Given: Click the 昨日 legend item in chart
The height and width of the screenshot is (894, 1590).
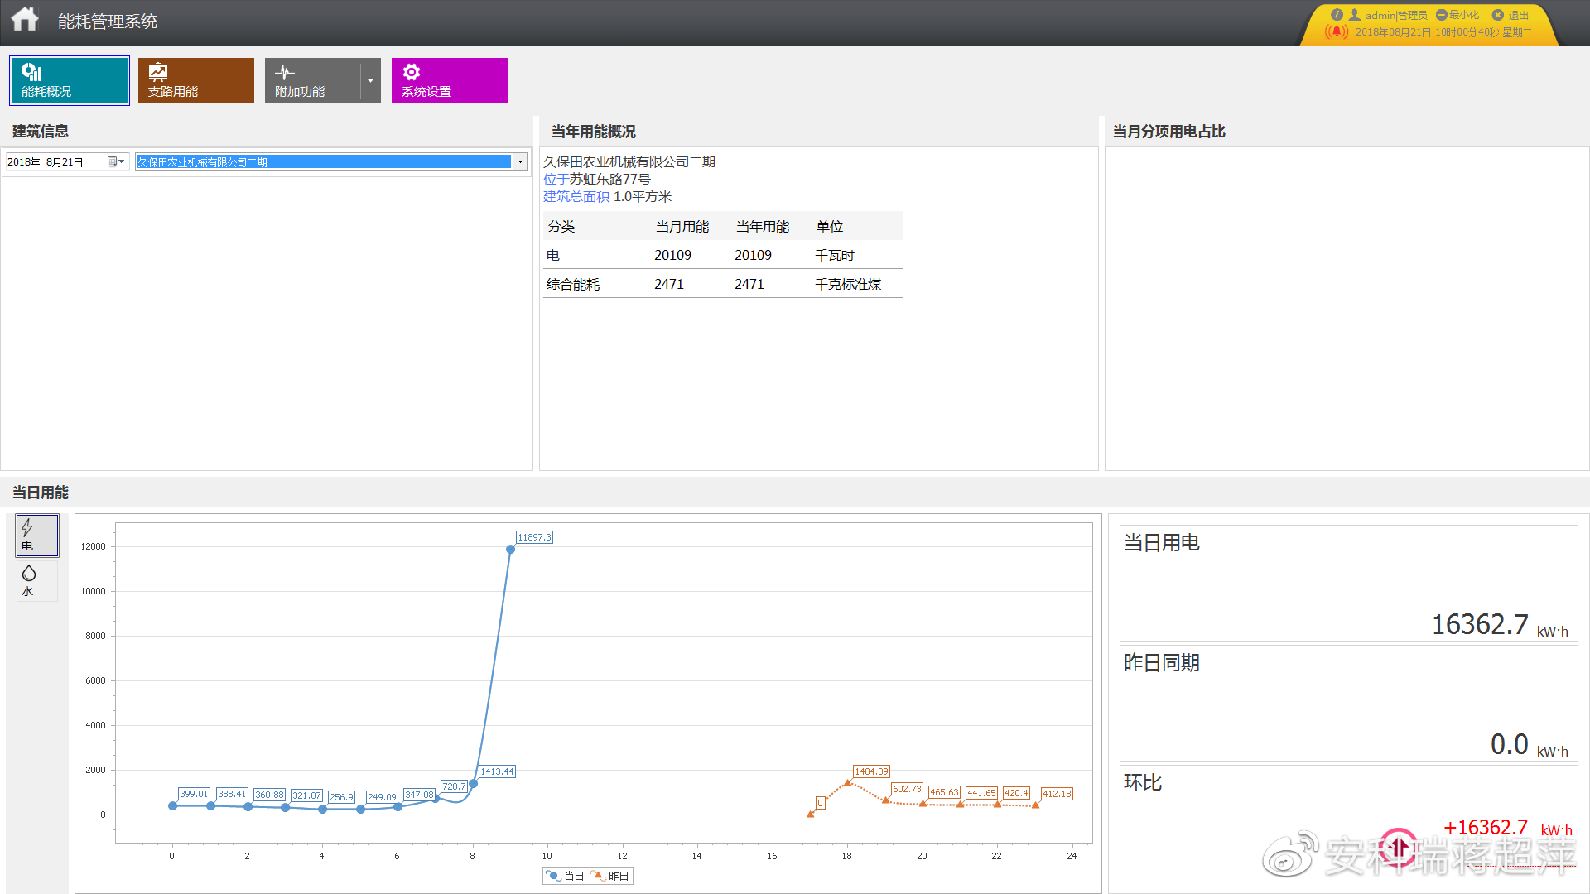Looking at the screenshot, I should click(x=610, y=876).
